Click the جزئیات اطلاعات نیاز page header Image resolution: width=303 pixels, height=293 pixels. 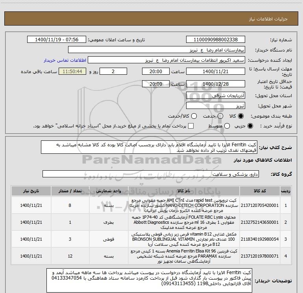268,19
